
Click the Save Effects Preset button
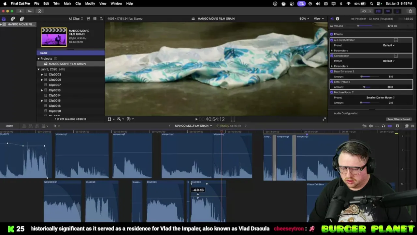point(398,119)
